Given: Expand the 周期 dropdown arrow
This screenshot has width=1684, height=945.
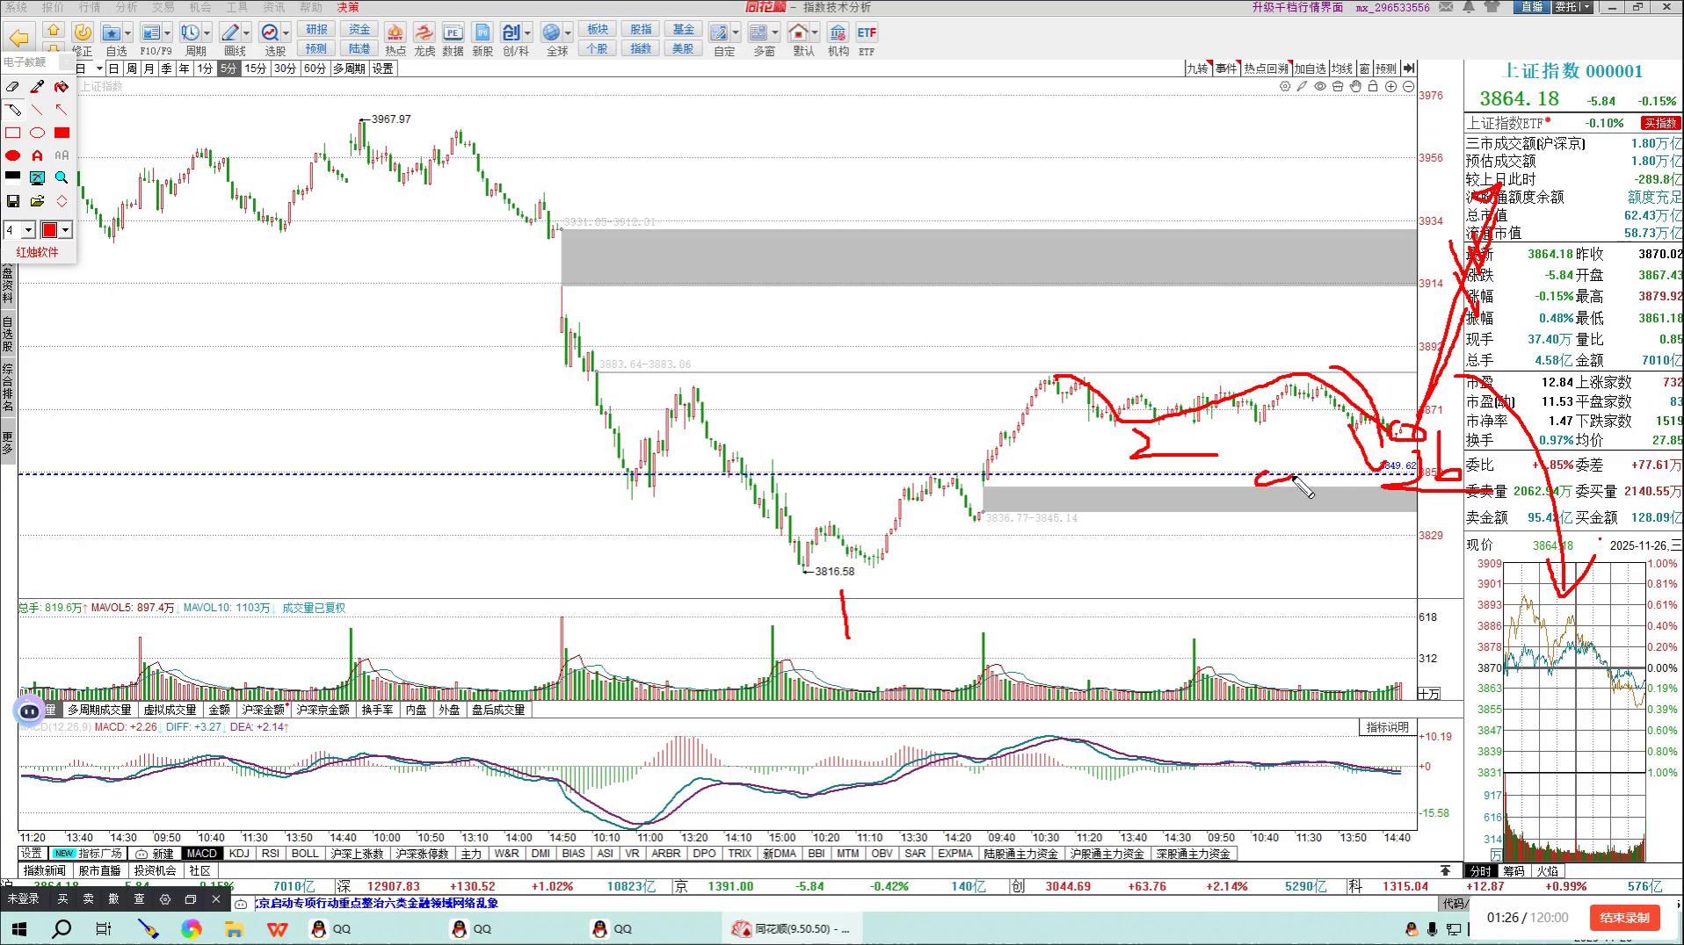Looking at the screenshot, I should 206,33.
